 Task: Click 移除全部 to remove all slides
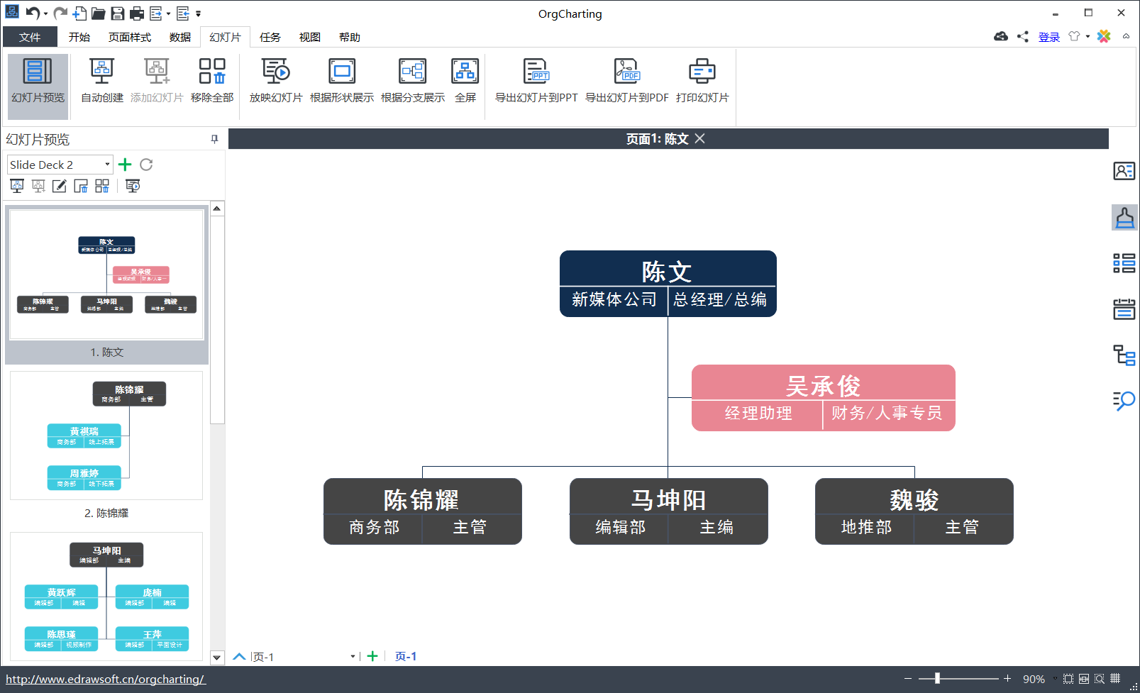click(x=212, y=72)
